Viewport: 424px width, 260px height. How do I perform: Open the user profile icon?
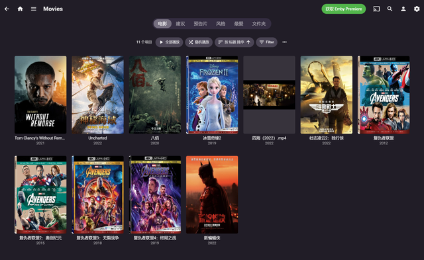point(403,9)
